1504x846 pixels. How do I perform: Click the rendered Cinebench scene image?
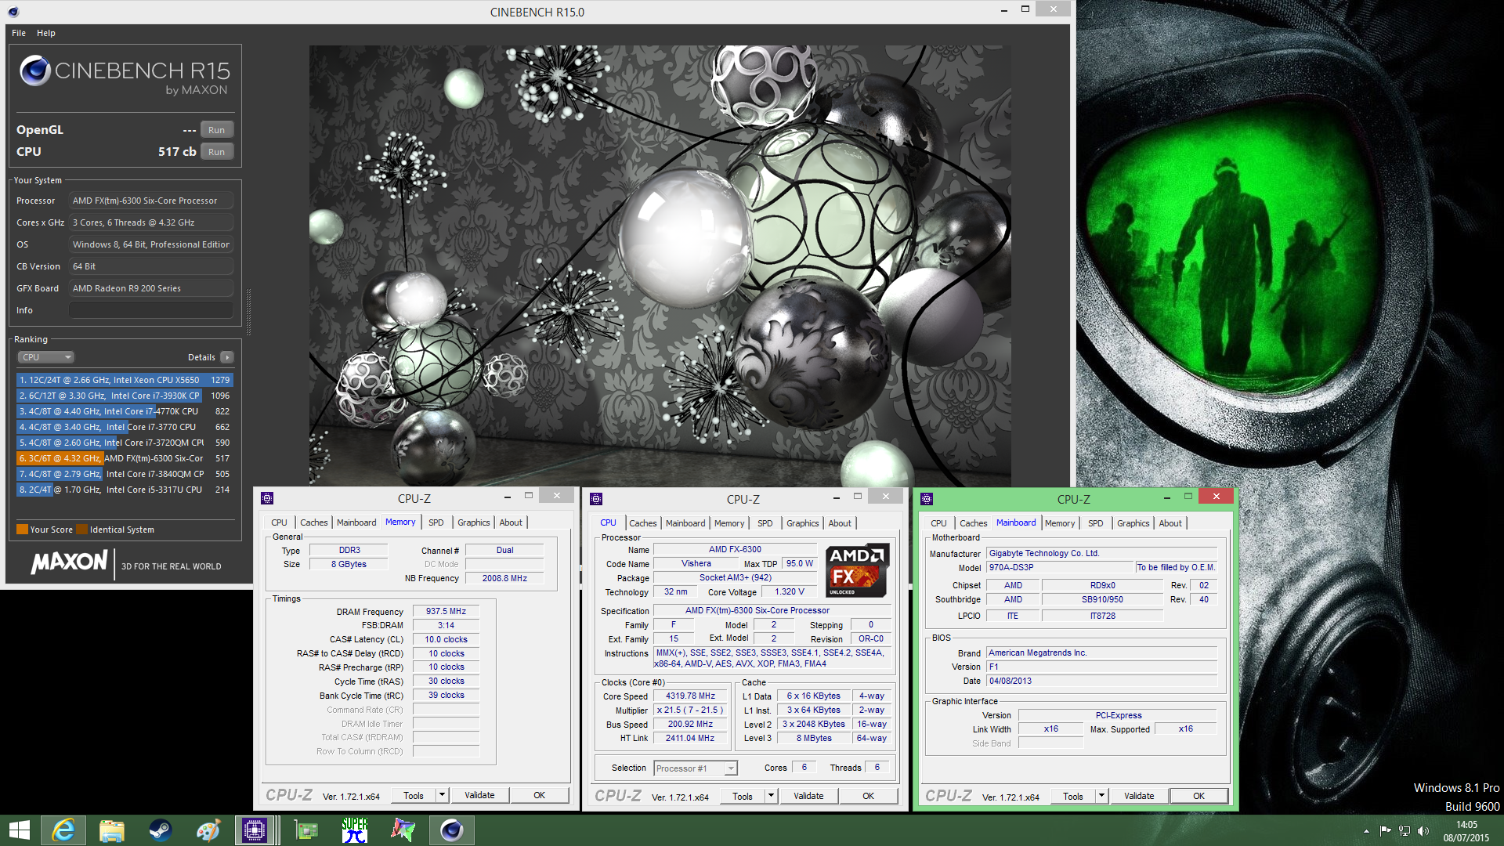tap(660, 266)
